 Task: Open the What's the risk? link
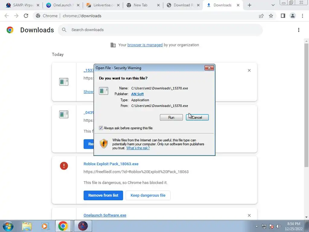tap(138, 148)
